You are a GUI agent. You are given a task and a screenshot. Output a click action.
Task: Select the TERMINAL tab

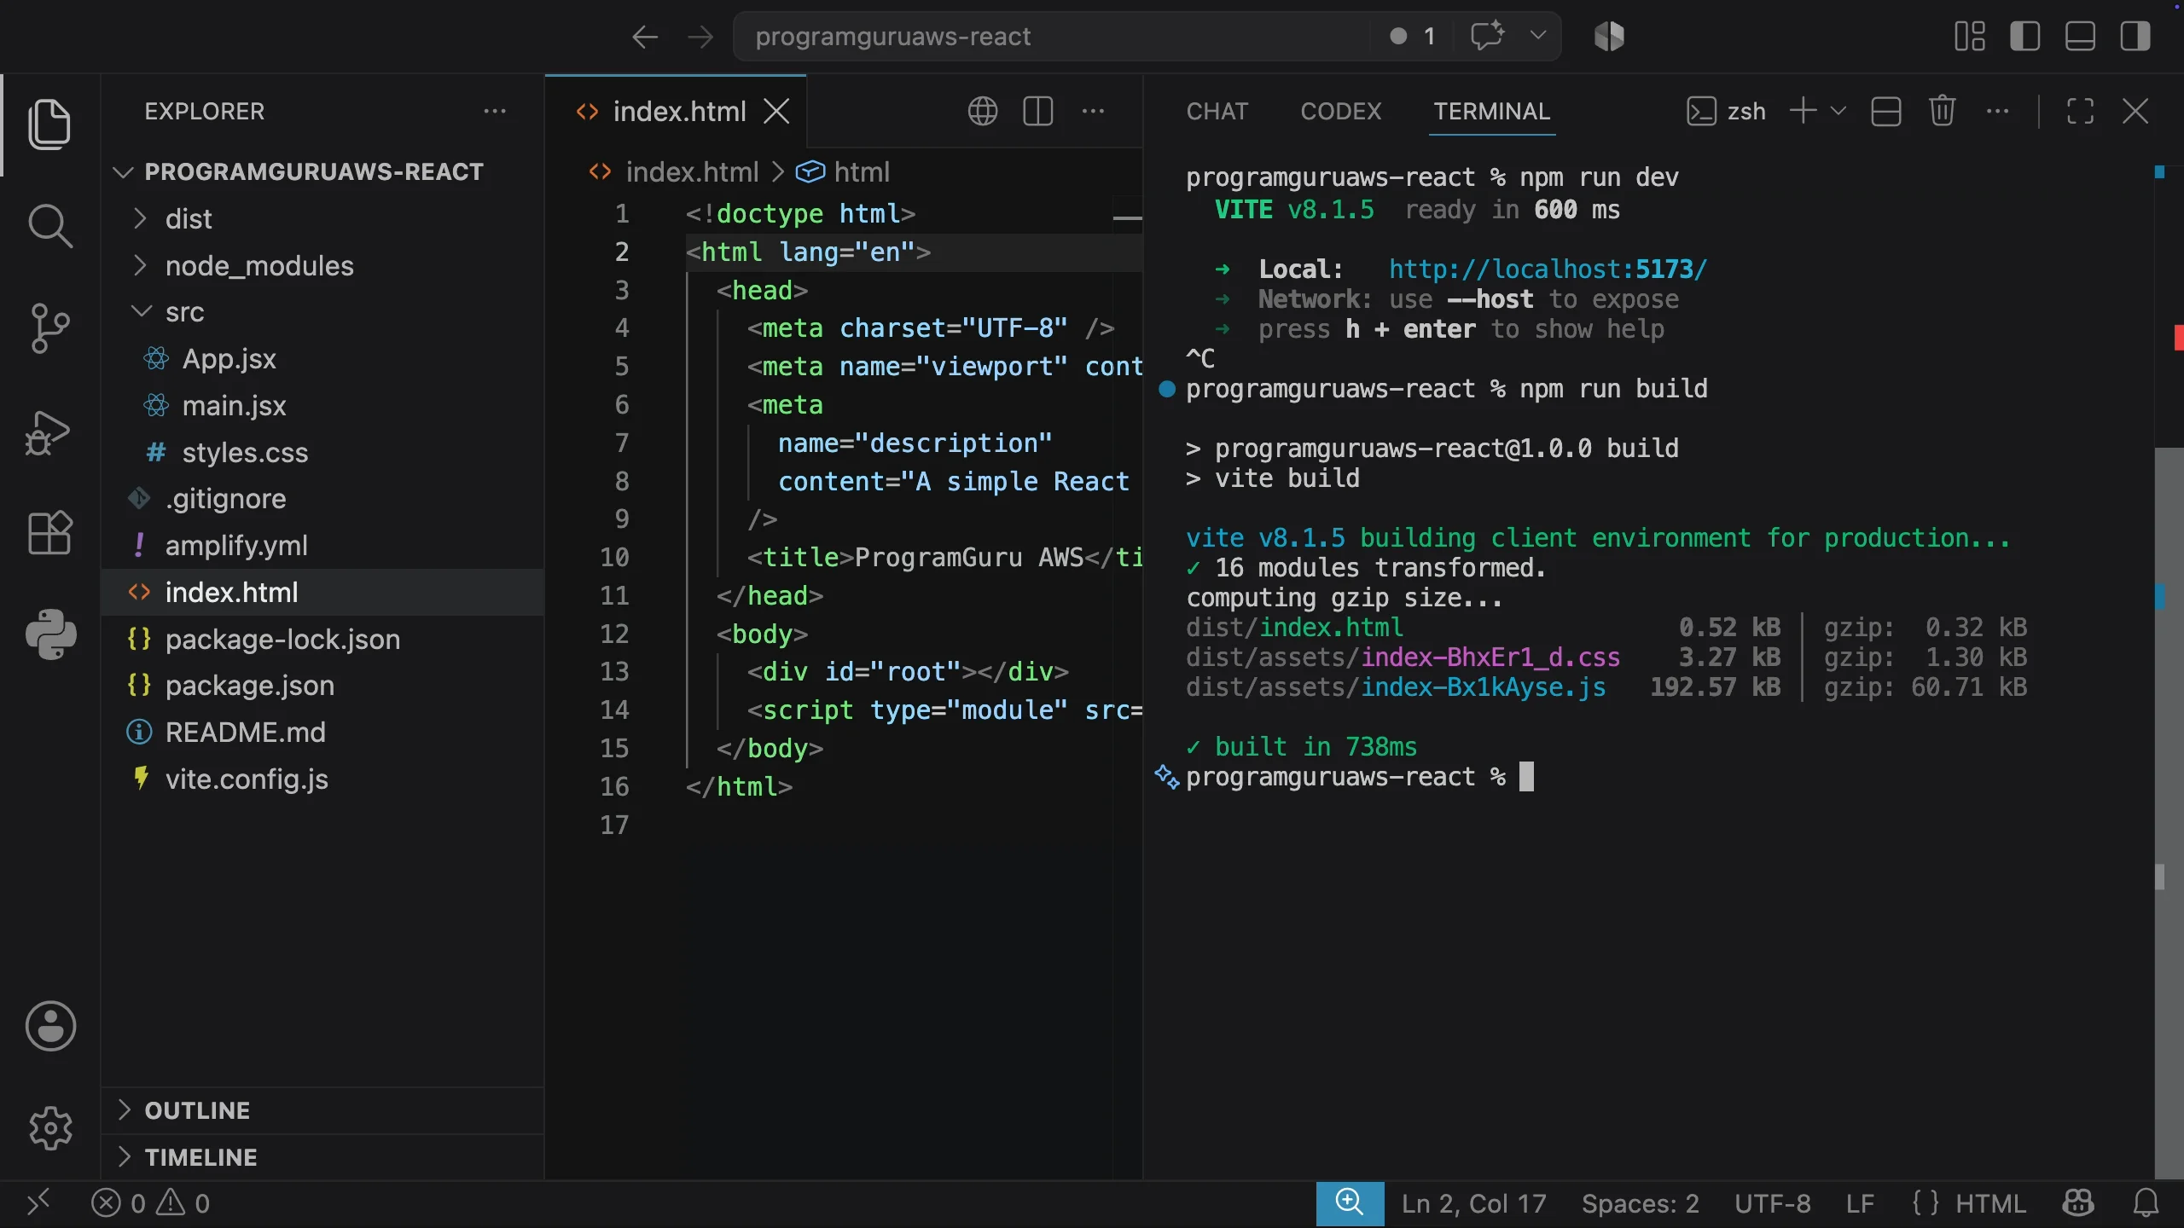(x=1491, y=111)
